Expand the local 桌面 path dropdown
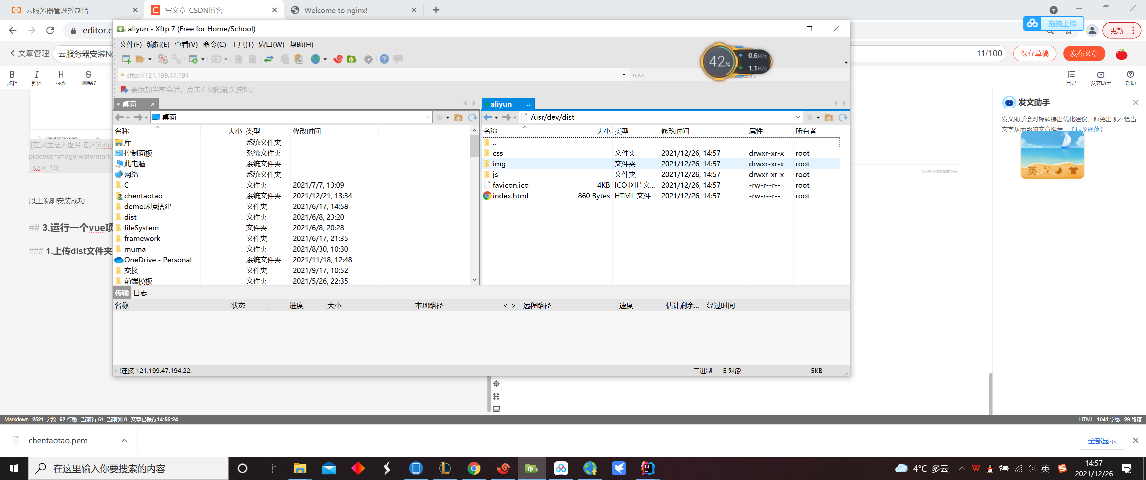The width and height of the screenshot is (1146, 480). (427, 117)
